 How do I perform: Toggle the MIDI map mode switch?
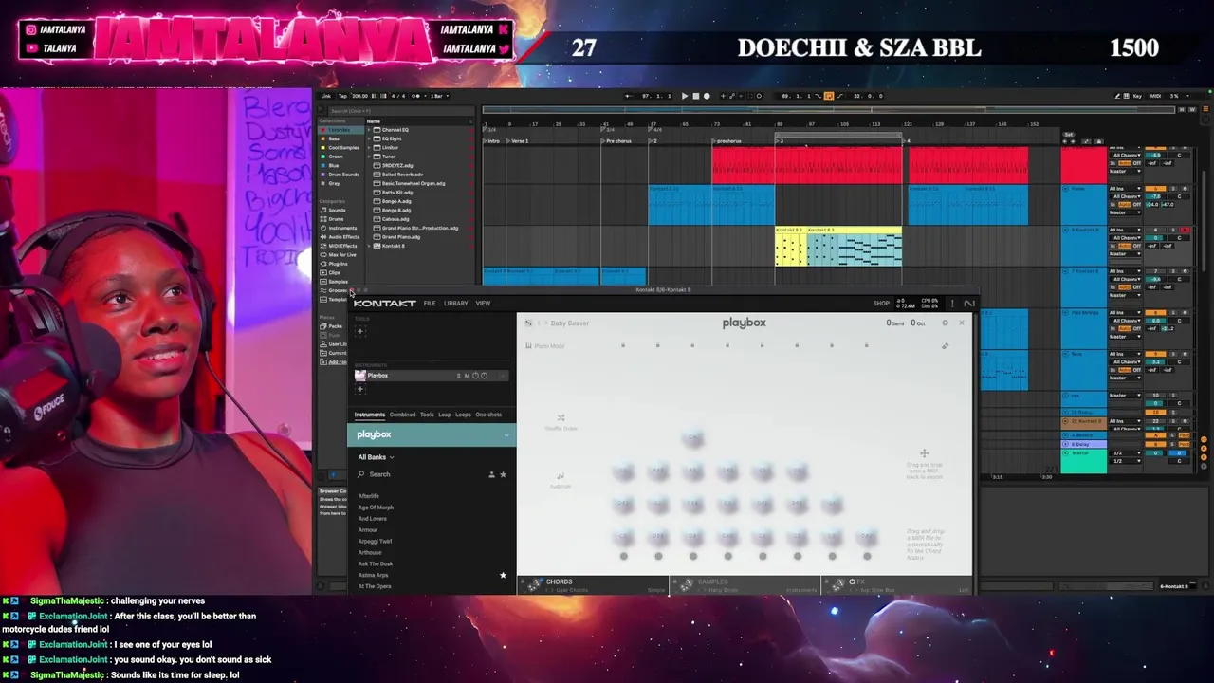1156,96
